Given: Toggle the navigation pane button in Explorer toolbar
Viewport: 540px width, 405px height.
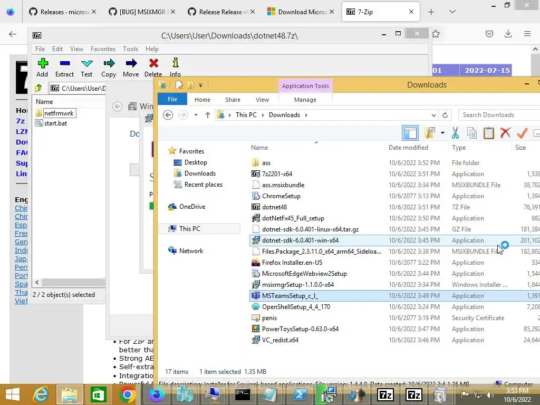Looking at the screenshot, I should 410,133.
